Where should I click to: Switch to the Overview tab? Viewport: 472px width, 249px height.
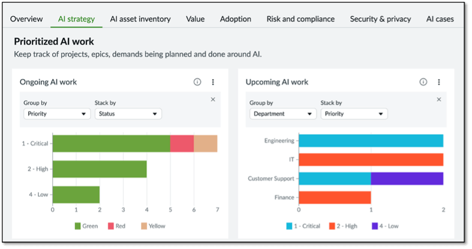pyautogui.click(x=26, y=19)
